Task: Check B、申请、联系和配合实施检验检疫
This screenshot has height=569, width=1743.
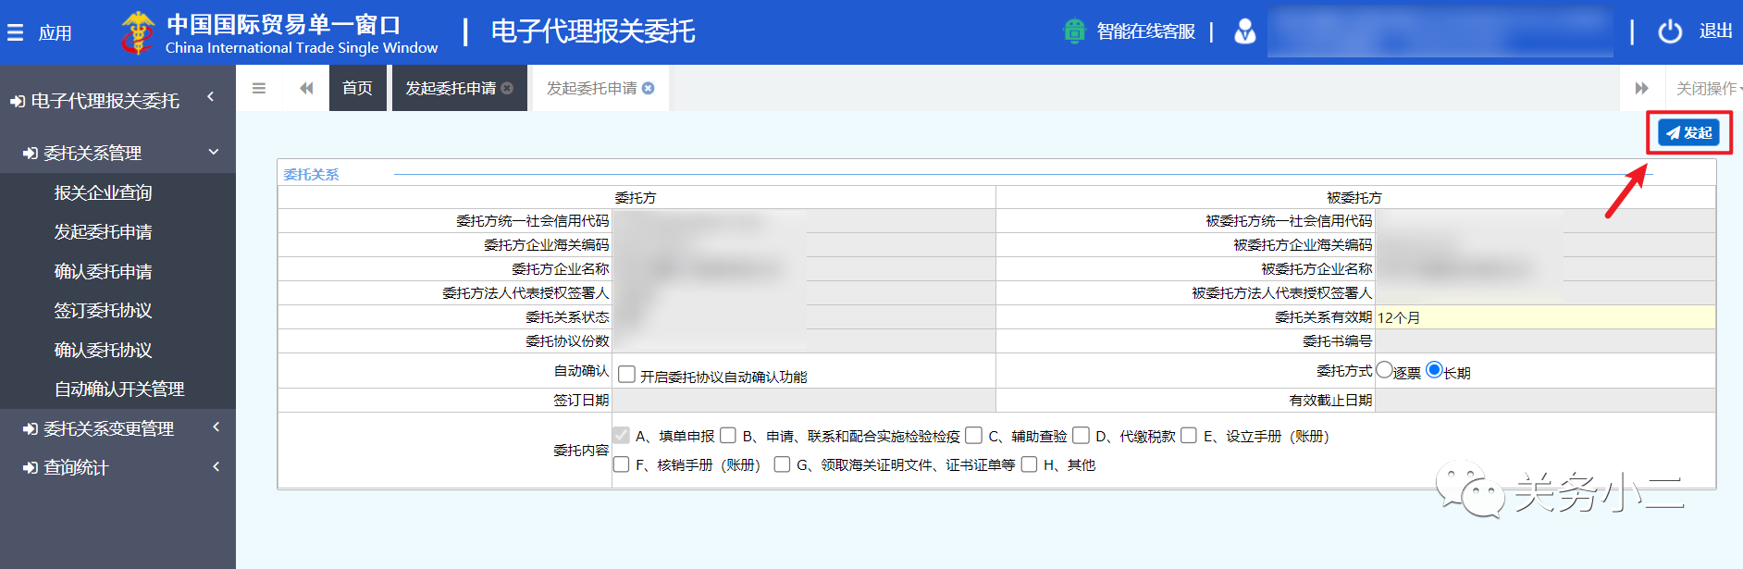Action: point(728,435)
